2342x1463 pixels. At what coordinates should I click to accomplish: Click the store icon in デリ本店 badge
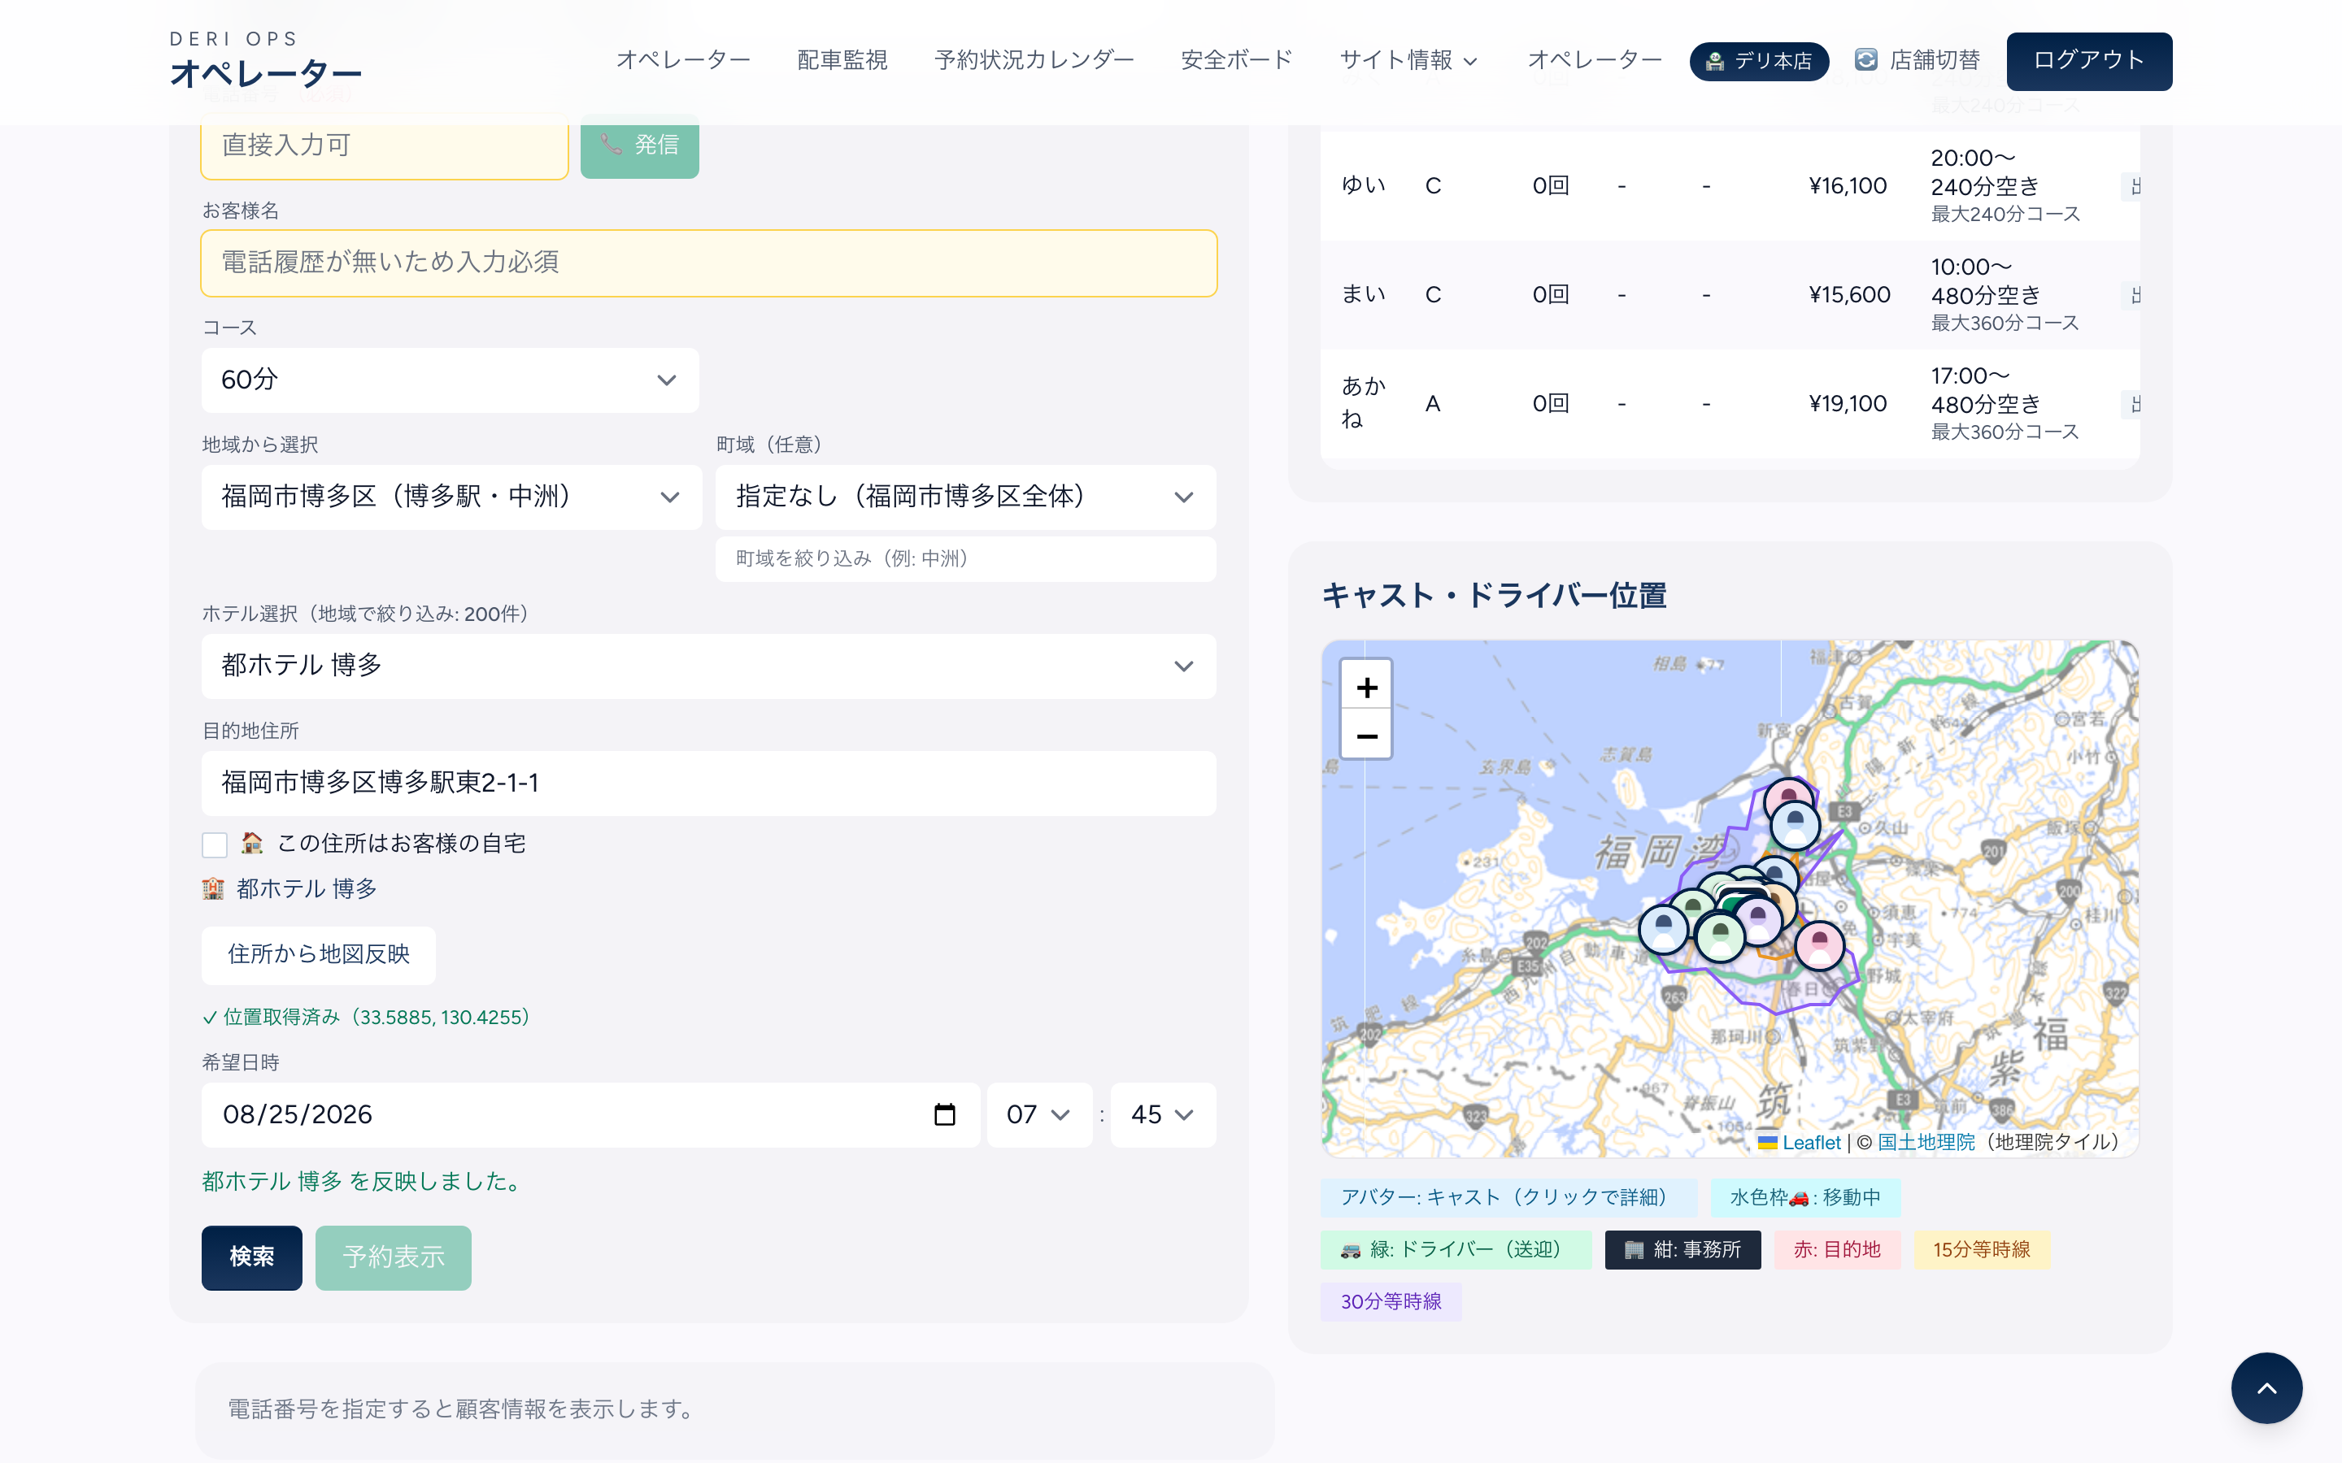pos(1714,61)
